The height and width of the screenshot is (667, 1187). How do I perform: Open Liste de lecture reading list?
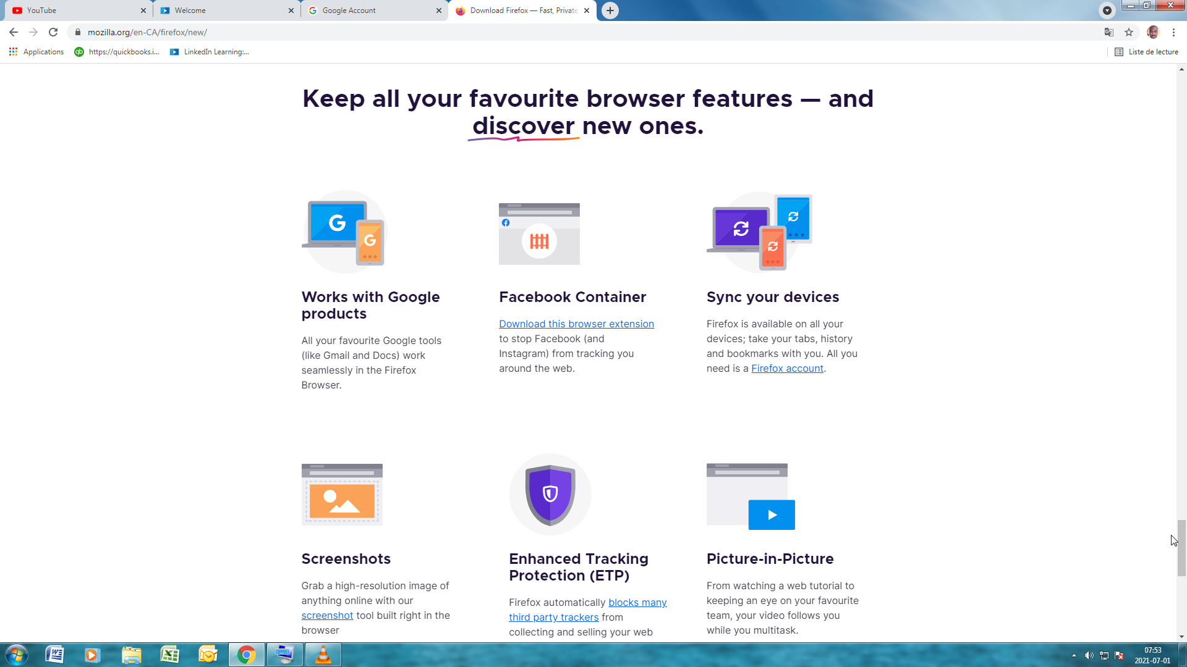click(1147, 52)
